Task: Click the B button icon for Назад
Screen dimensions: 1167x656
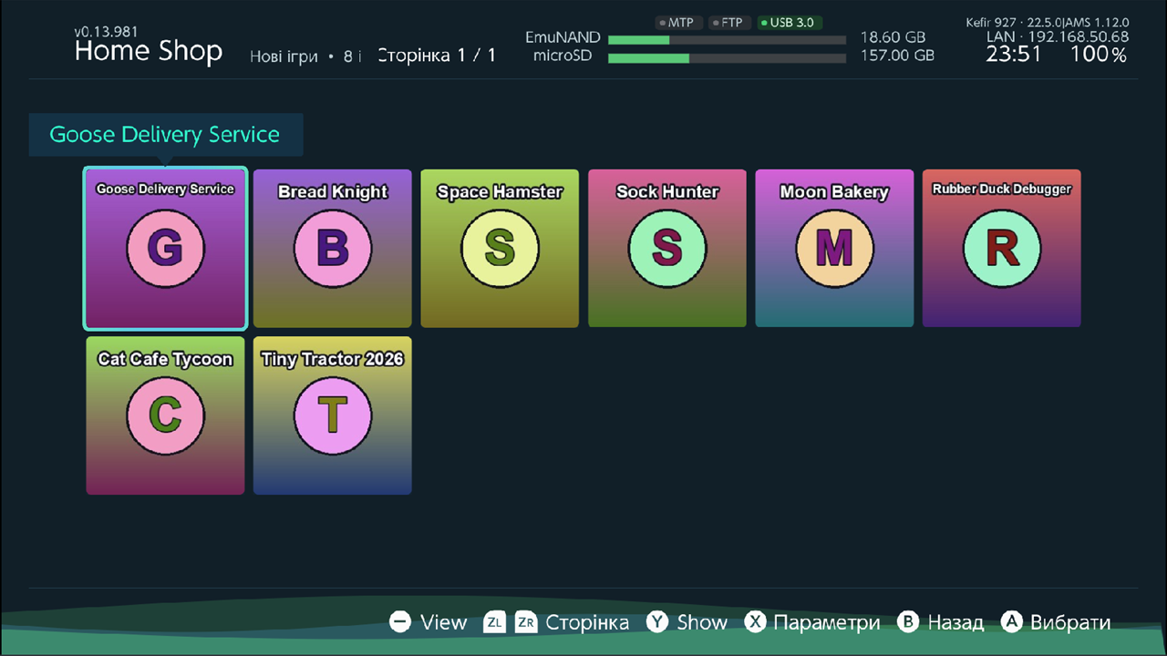Action: 908,622
